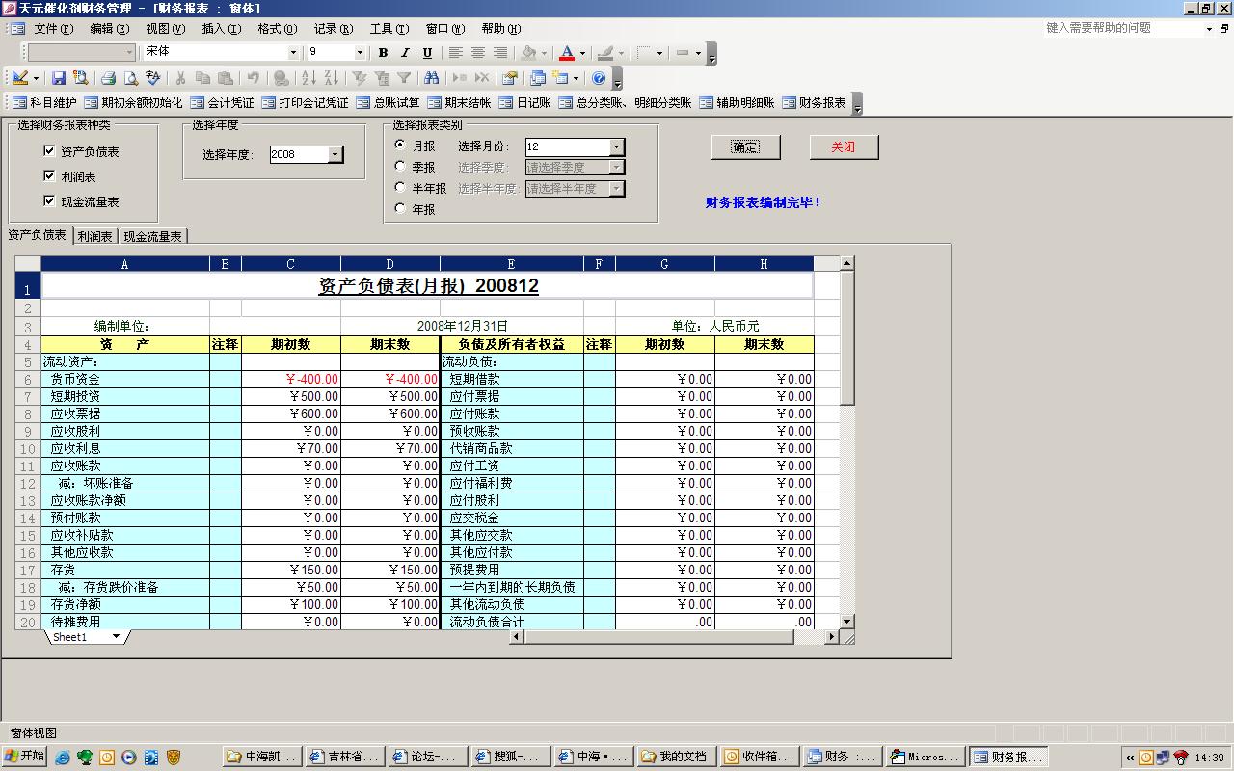Screen dimensions: 1234x771
Task: Open 格式 menu
Action: click(277, 29)
